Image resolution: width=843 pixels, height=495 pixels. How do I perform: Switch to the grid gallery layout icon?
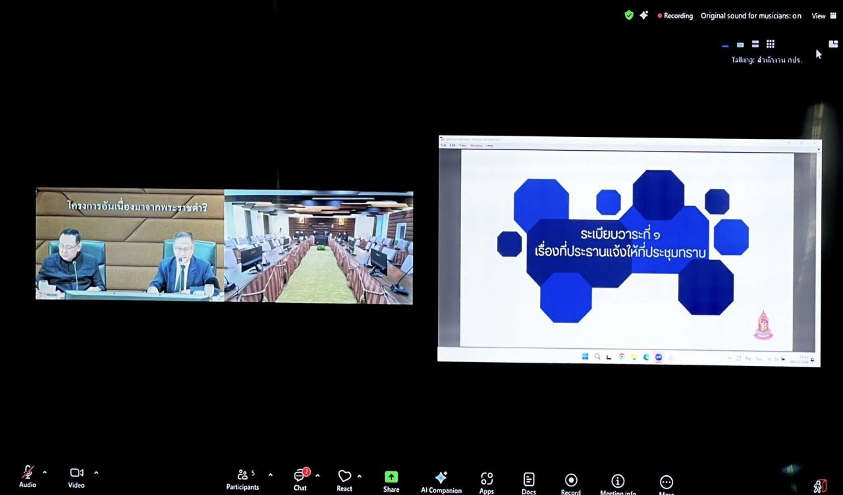770,44
